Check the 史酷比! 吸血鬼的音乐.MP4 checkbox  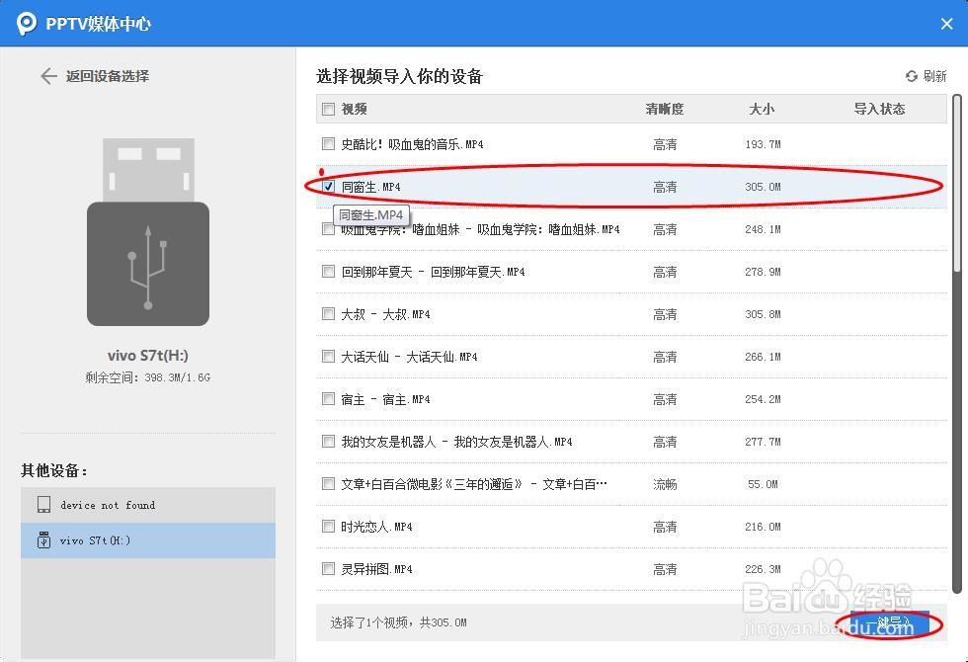pyautogui.click(x=328, y=143)
